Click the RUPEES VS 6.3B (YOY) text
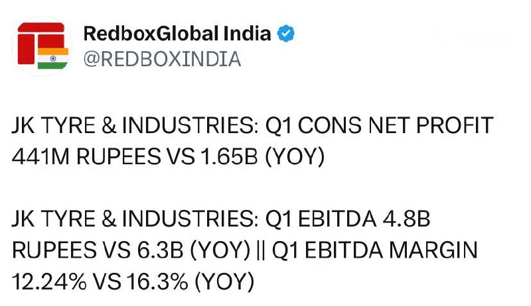 tap(131, 250)
